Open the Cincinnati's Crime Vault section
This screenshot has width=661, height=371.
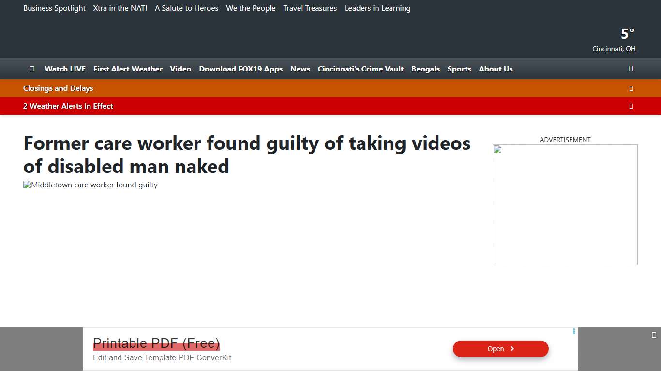coord(361,69)
